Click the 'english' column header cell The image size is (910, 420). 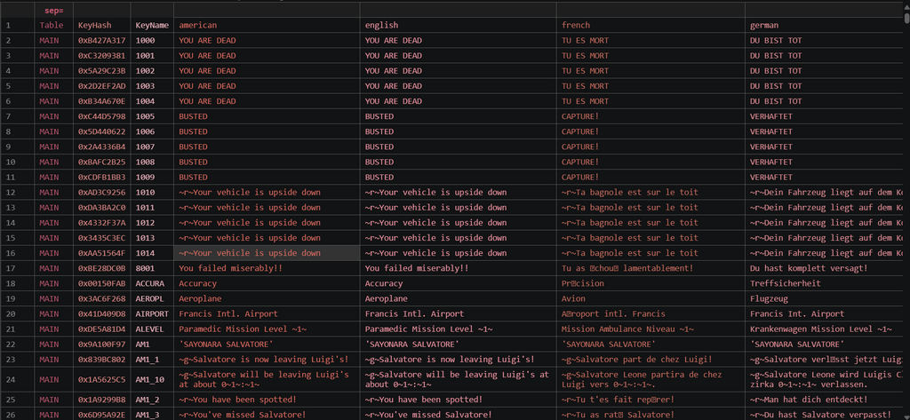tap(458, 26)
